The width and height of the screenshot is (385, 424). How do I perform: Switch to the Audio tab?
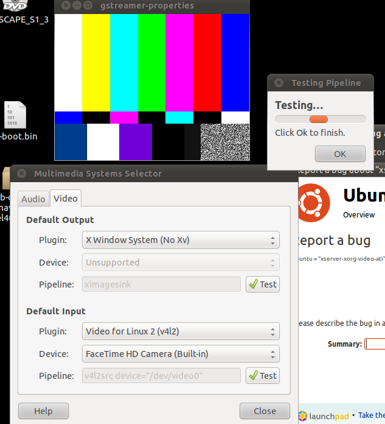[x=33, y=199]
